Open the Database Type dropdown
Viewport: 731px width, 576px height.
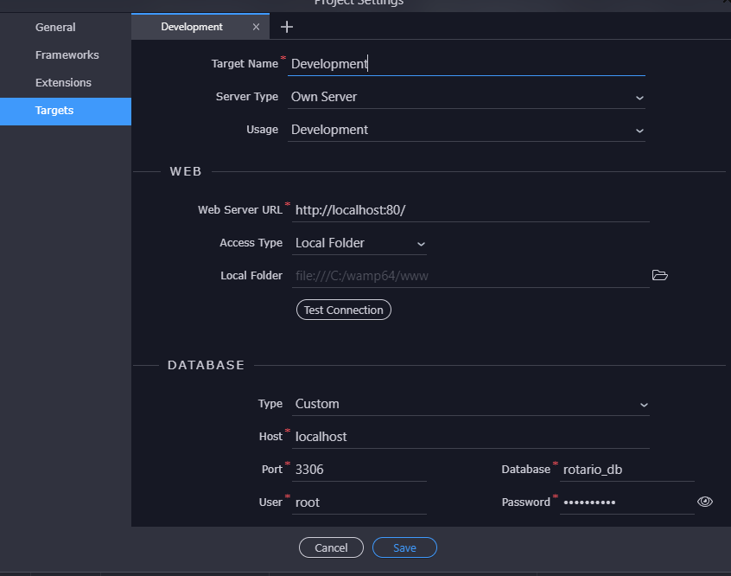pos(467,404)
